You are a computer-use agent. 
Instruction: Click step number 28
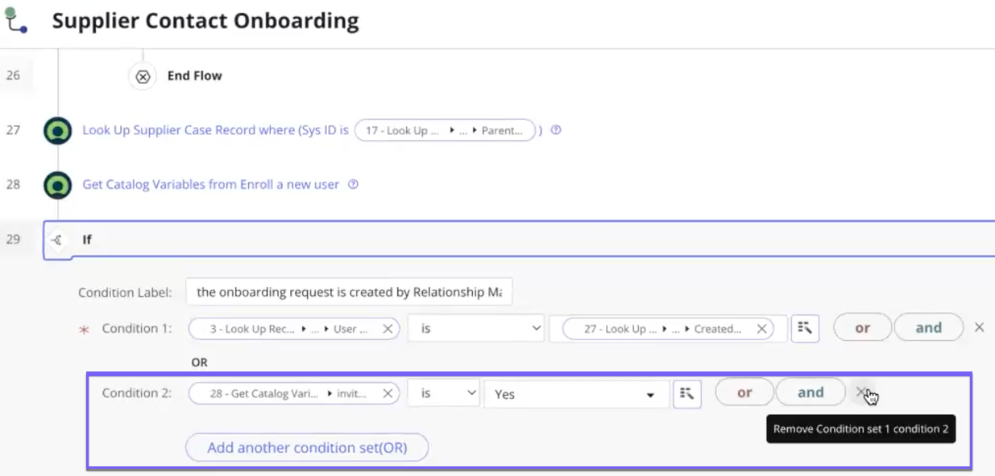pyautogui.click(x=14, y=184)
